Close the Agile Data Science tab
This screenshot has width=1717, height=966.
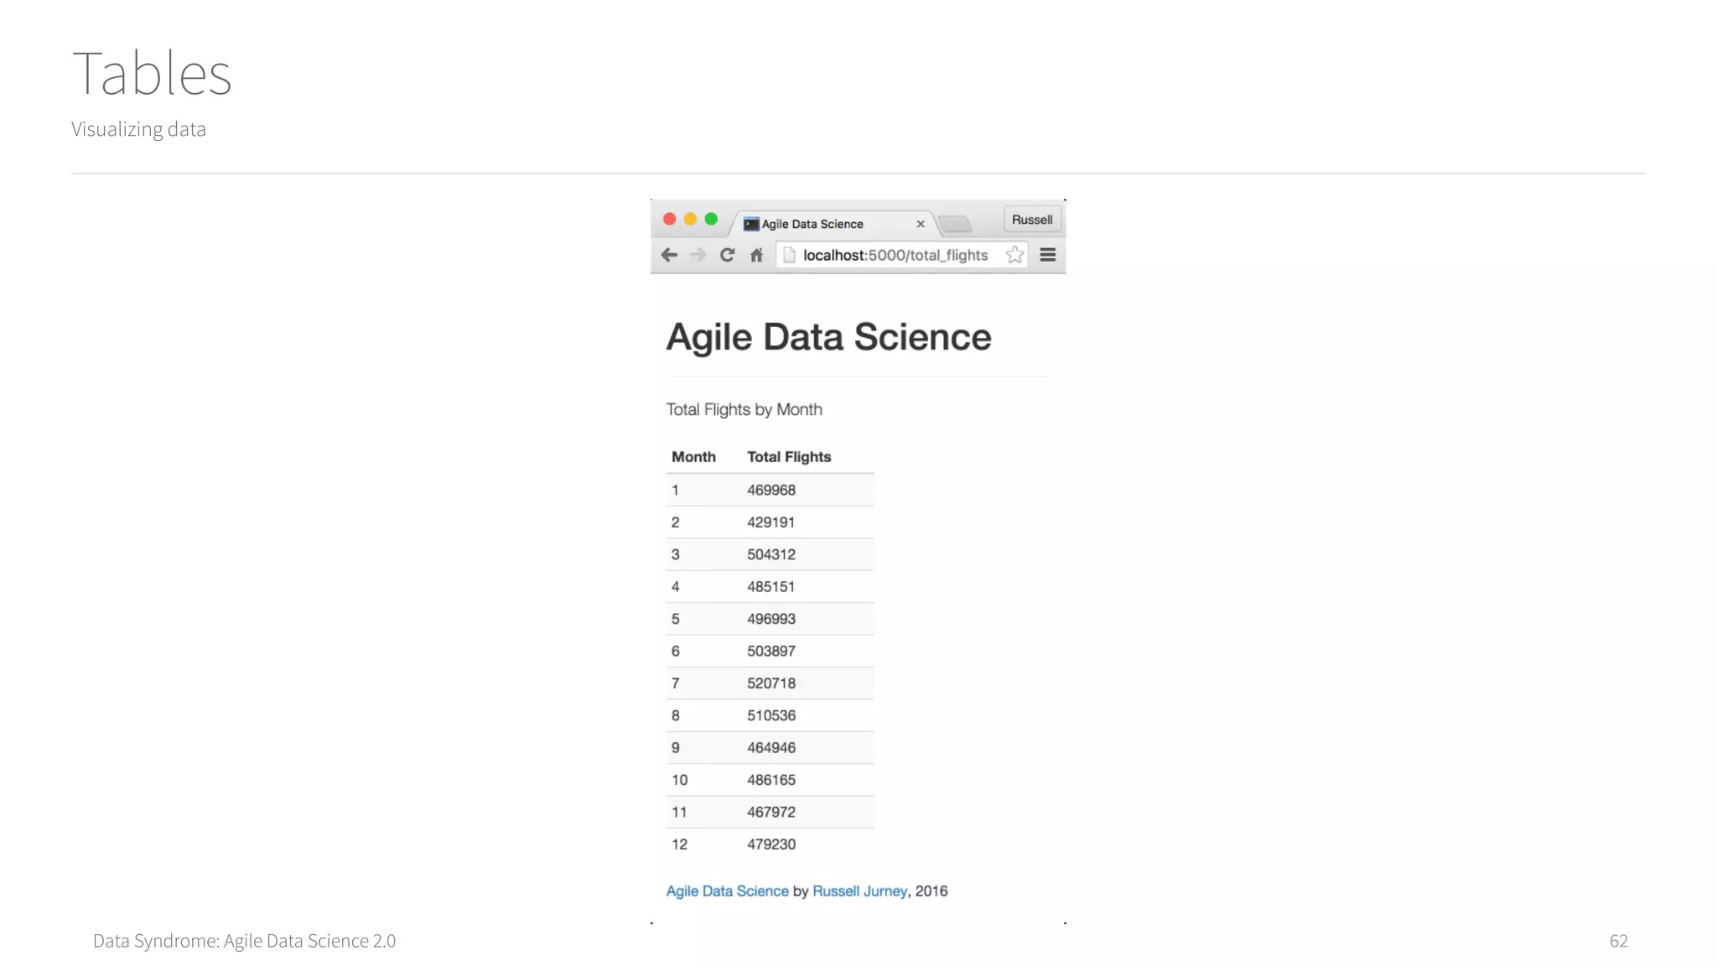(x=921, y=224)
